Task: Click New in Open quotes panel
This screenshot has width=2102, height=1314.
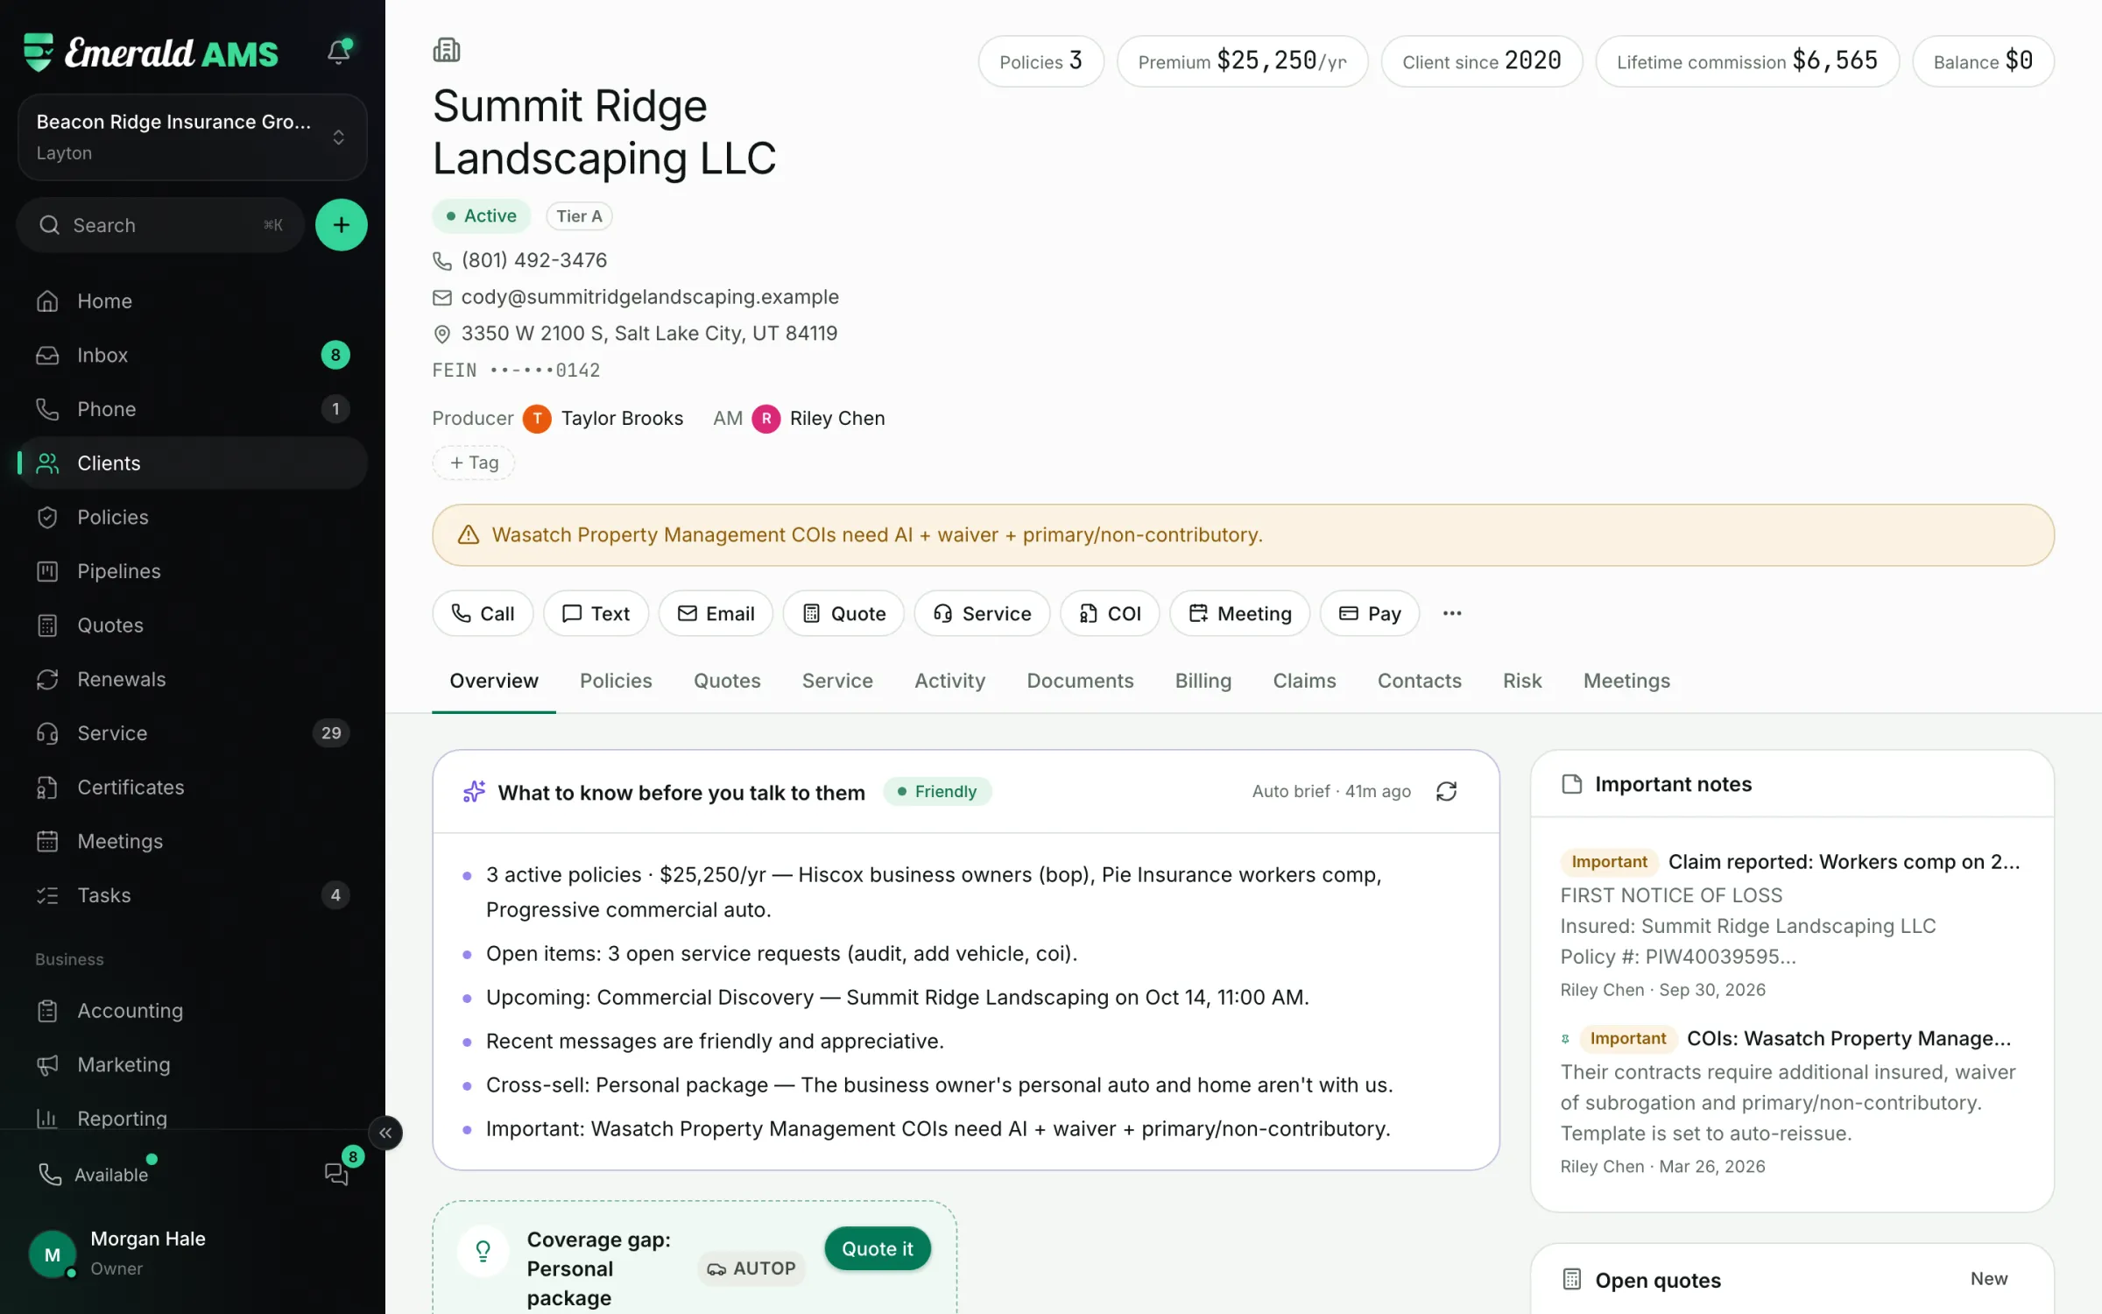Action: (1989, 1279)
